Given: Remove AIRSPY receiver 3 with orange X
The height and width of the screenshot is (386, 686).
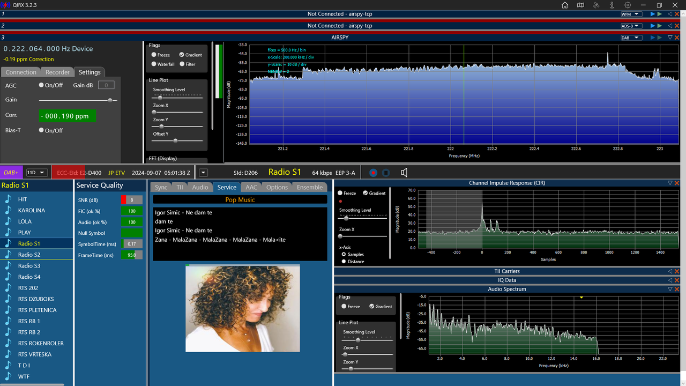Looking at the screenshot, I should (x=677, y=38).
